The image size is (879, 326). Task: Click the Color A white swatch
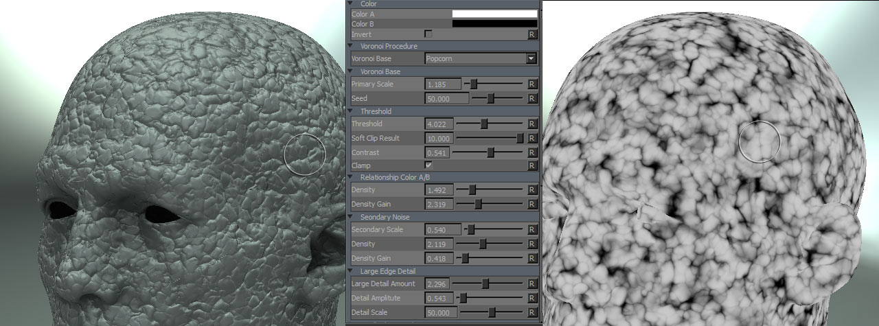(494, 14)
